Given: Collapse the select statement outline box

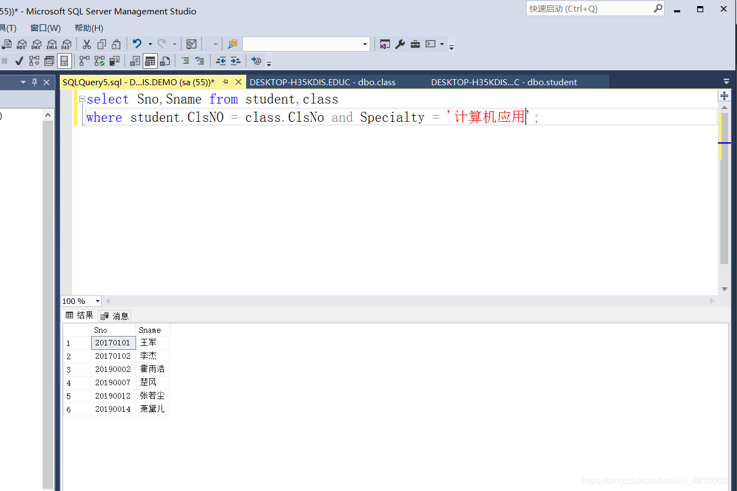Looking at the screenshot, I should [82, 100].
